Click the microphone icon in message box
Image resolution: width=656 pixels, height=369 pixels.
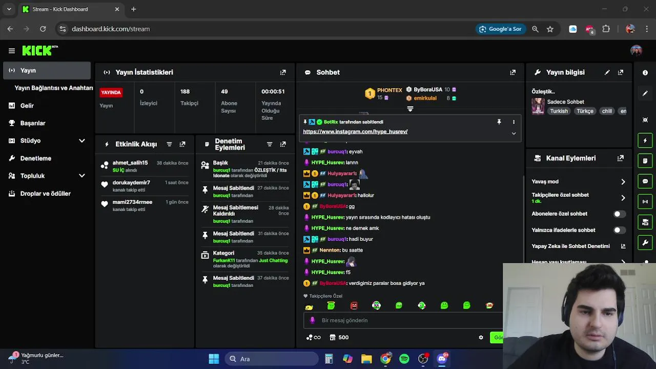pyautogui.click(x=313, y=320)
